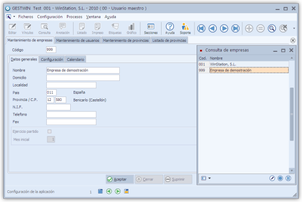This screenshot has width=302, height=202.
Task: Click the Cerrar button
Action: (149, 179)
